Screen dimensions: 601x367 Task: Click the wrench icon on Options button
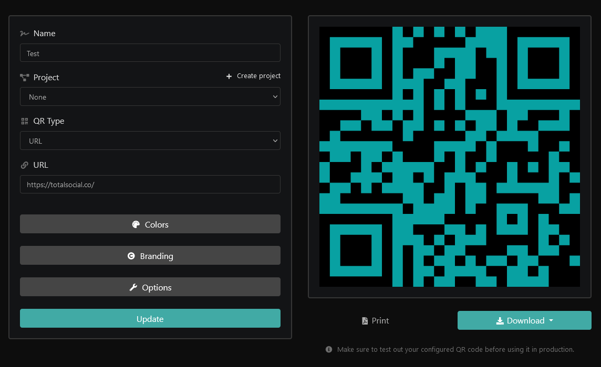(x=133, y=287)
